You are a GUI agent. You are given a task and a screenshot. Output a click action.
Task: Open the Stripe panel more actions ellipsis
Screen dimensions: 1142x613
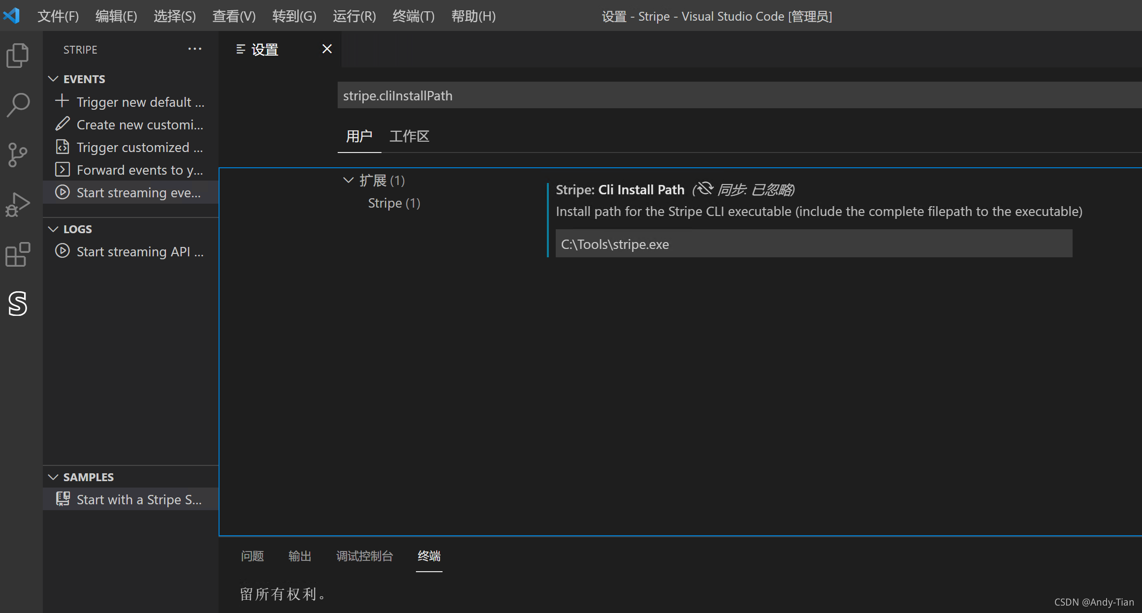click(195, 49)
